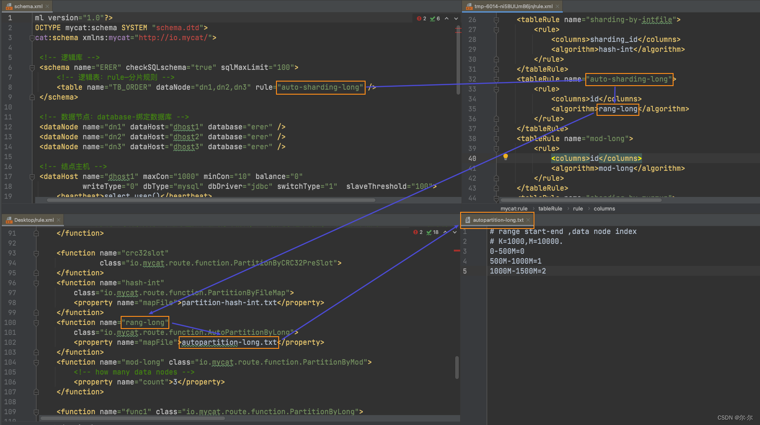Click the "mod-long" algorithm text on line 41
Viewport: 760px width, 425px height.
pos(615,169)
